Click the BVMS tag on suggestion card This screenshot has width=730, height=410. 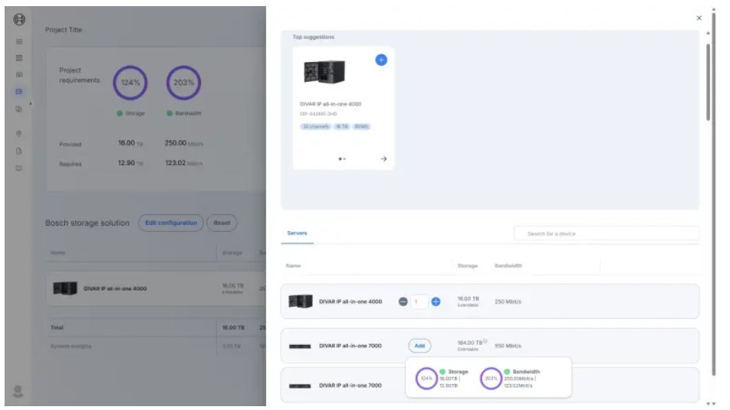coord(362,126)
